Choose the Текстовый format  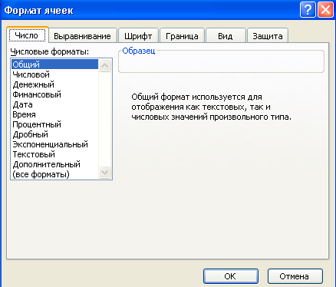point(54,154)
